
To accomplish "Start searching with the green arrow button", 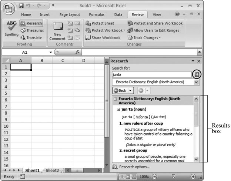I will click(x=197, y=74).
